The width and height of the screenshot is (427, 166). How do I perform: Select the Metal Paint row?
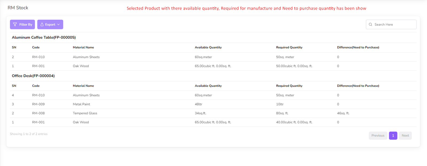click(81, 104)
